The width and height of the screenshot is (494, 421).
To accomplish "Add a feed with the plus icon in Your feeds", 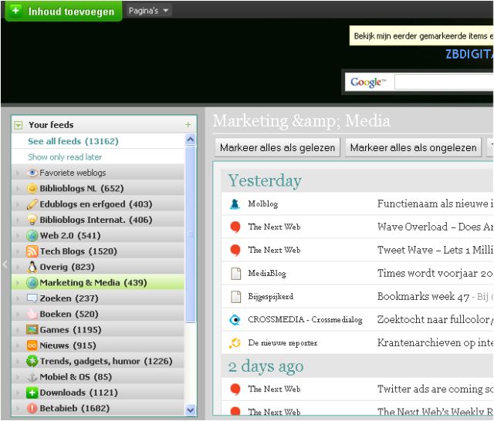I will click(188, 125).
